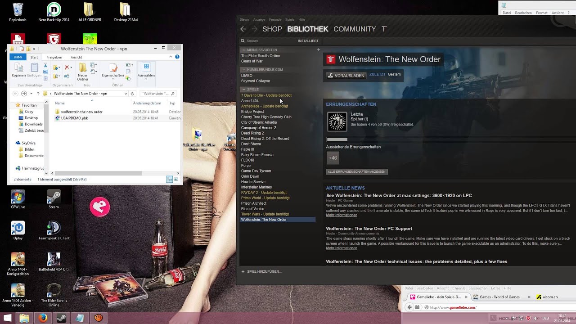Open Chronik menu in Firefox
Screen dimensions: 576x324
459,288
